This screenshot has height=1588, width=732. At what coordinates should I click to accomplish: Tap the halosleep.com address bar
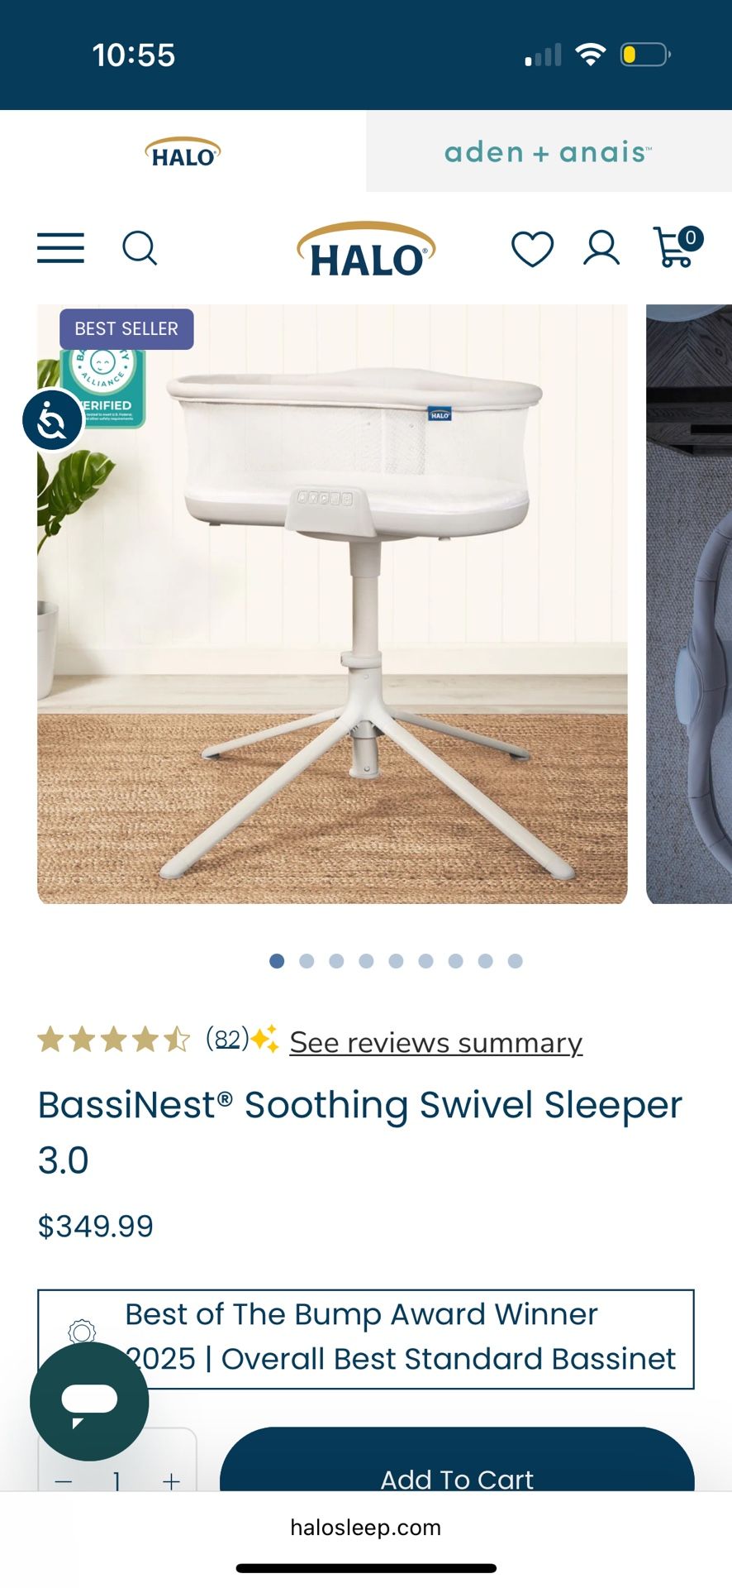click(366, 1527)
